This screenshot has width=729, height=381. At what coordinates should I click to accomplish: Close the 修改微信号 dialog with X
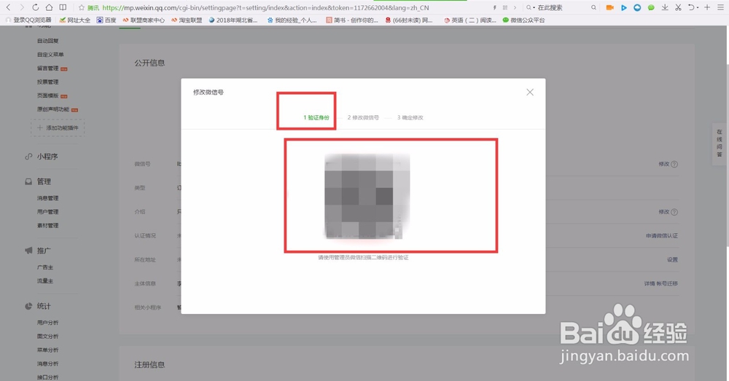point(530,92)
